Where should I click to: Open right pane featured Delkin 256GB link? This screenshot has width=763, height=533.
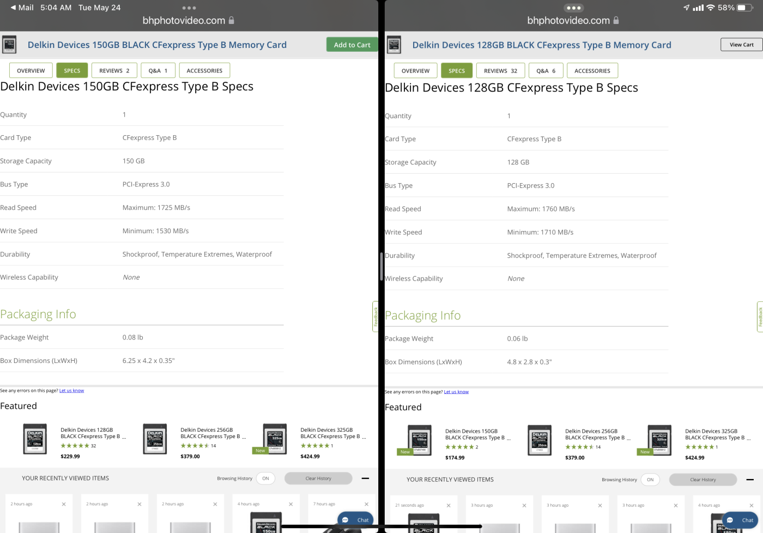pyautogui.click(x=598, y=434)
